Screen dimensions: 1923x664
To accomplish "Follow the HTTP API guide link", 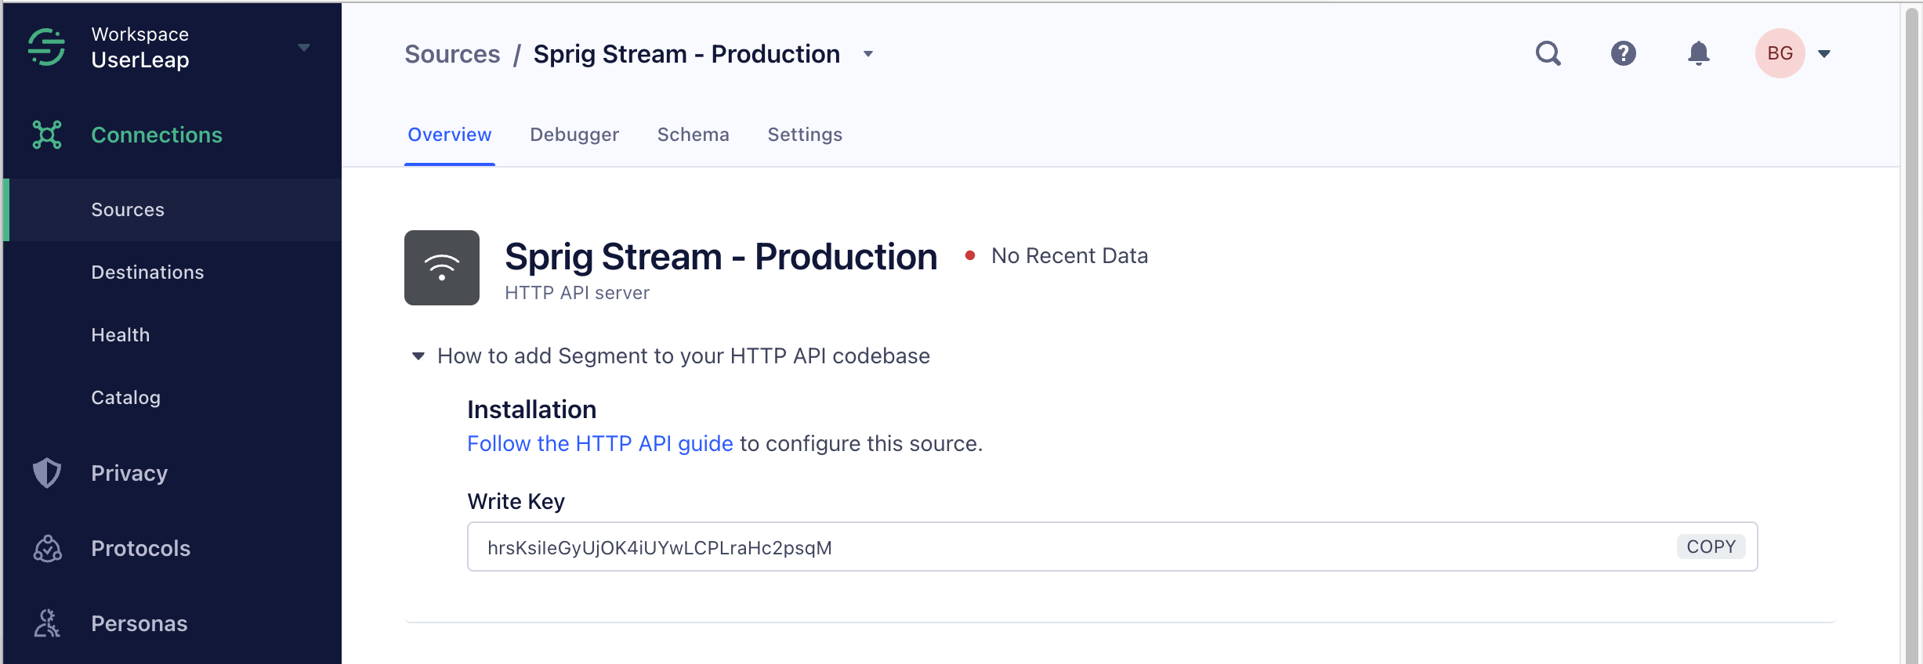I will click(x=600, y=444).
